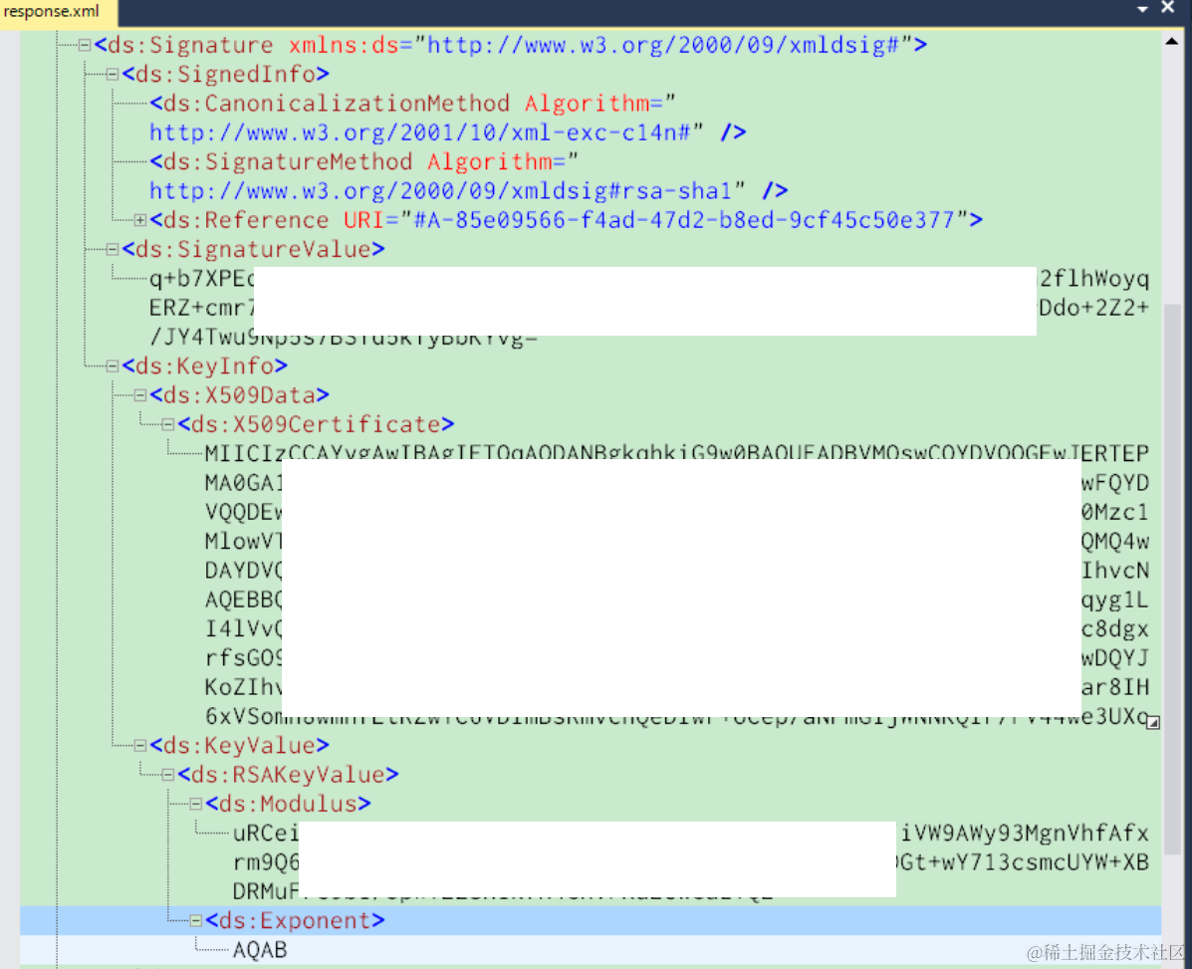Click the xmldsig# namespace URL
Image resolution: width=1192 pixels, height=969 pixels.
pyautogui.click(x=663, y=46)
